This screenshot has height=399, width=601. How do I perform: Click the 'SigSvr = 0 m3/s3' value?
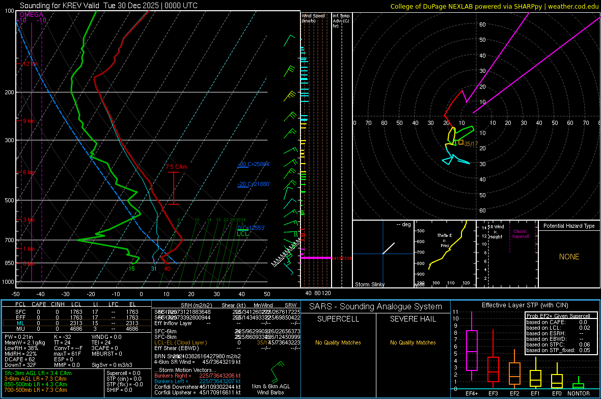(x=112, y=365)
